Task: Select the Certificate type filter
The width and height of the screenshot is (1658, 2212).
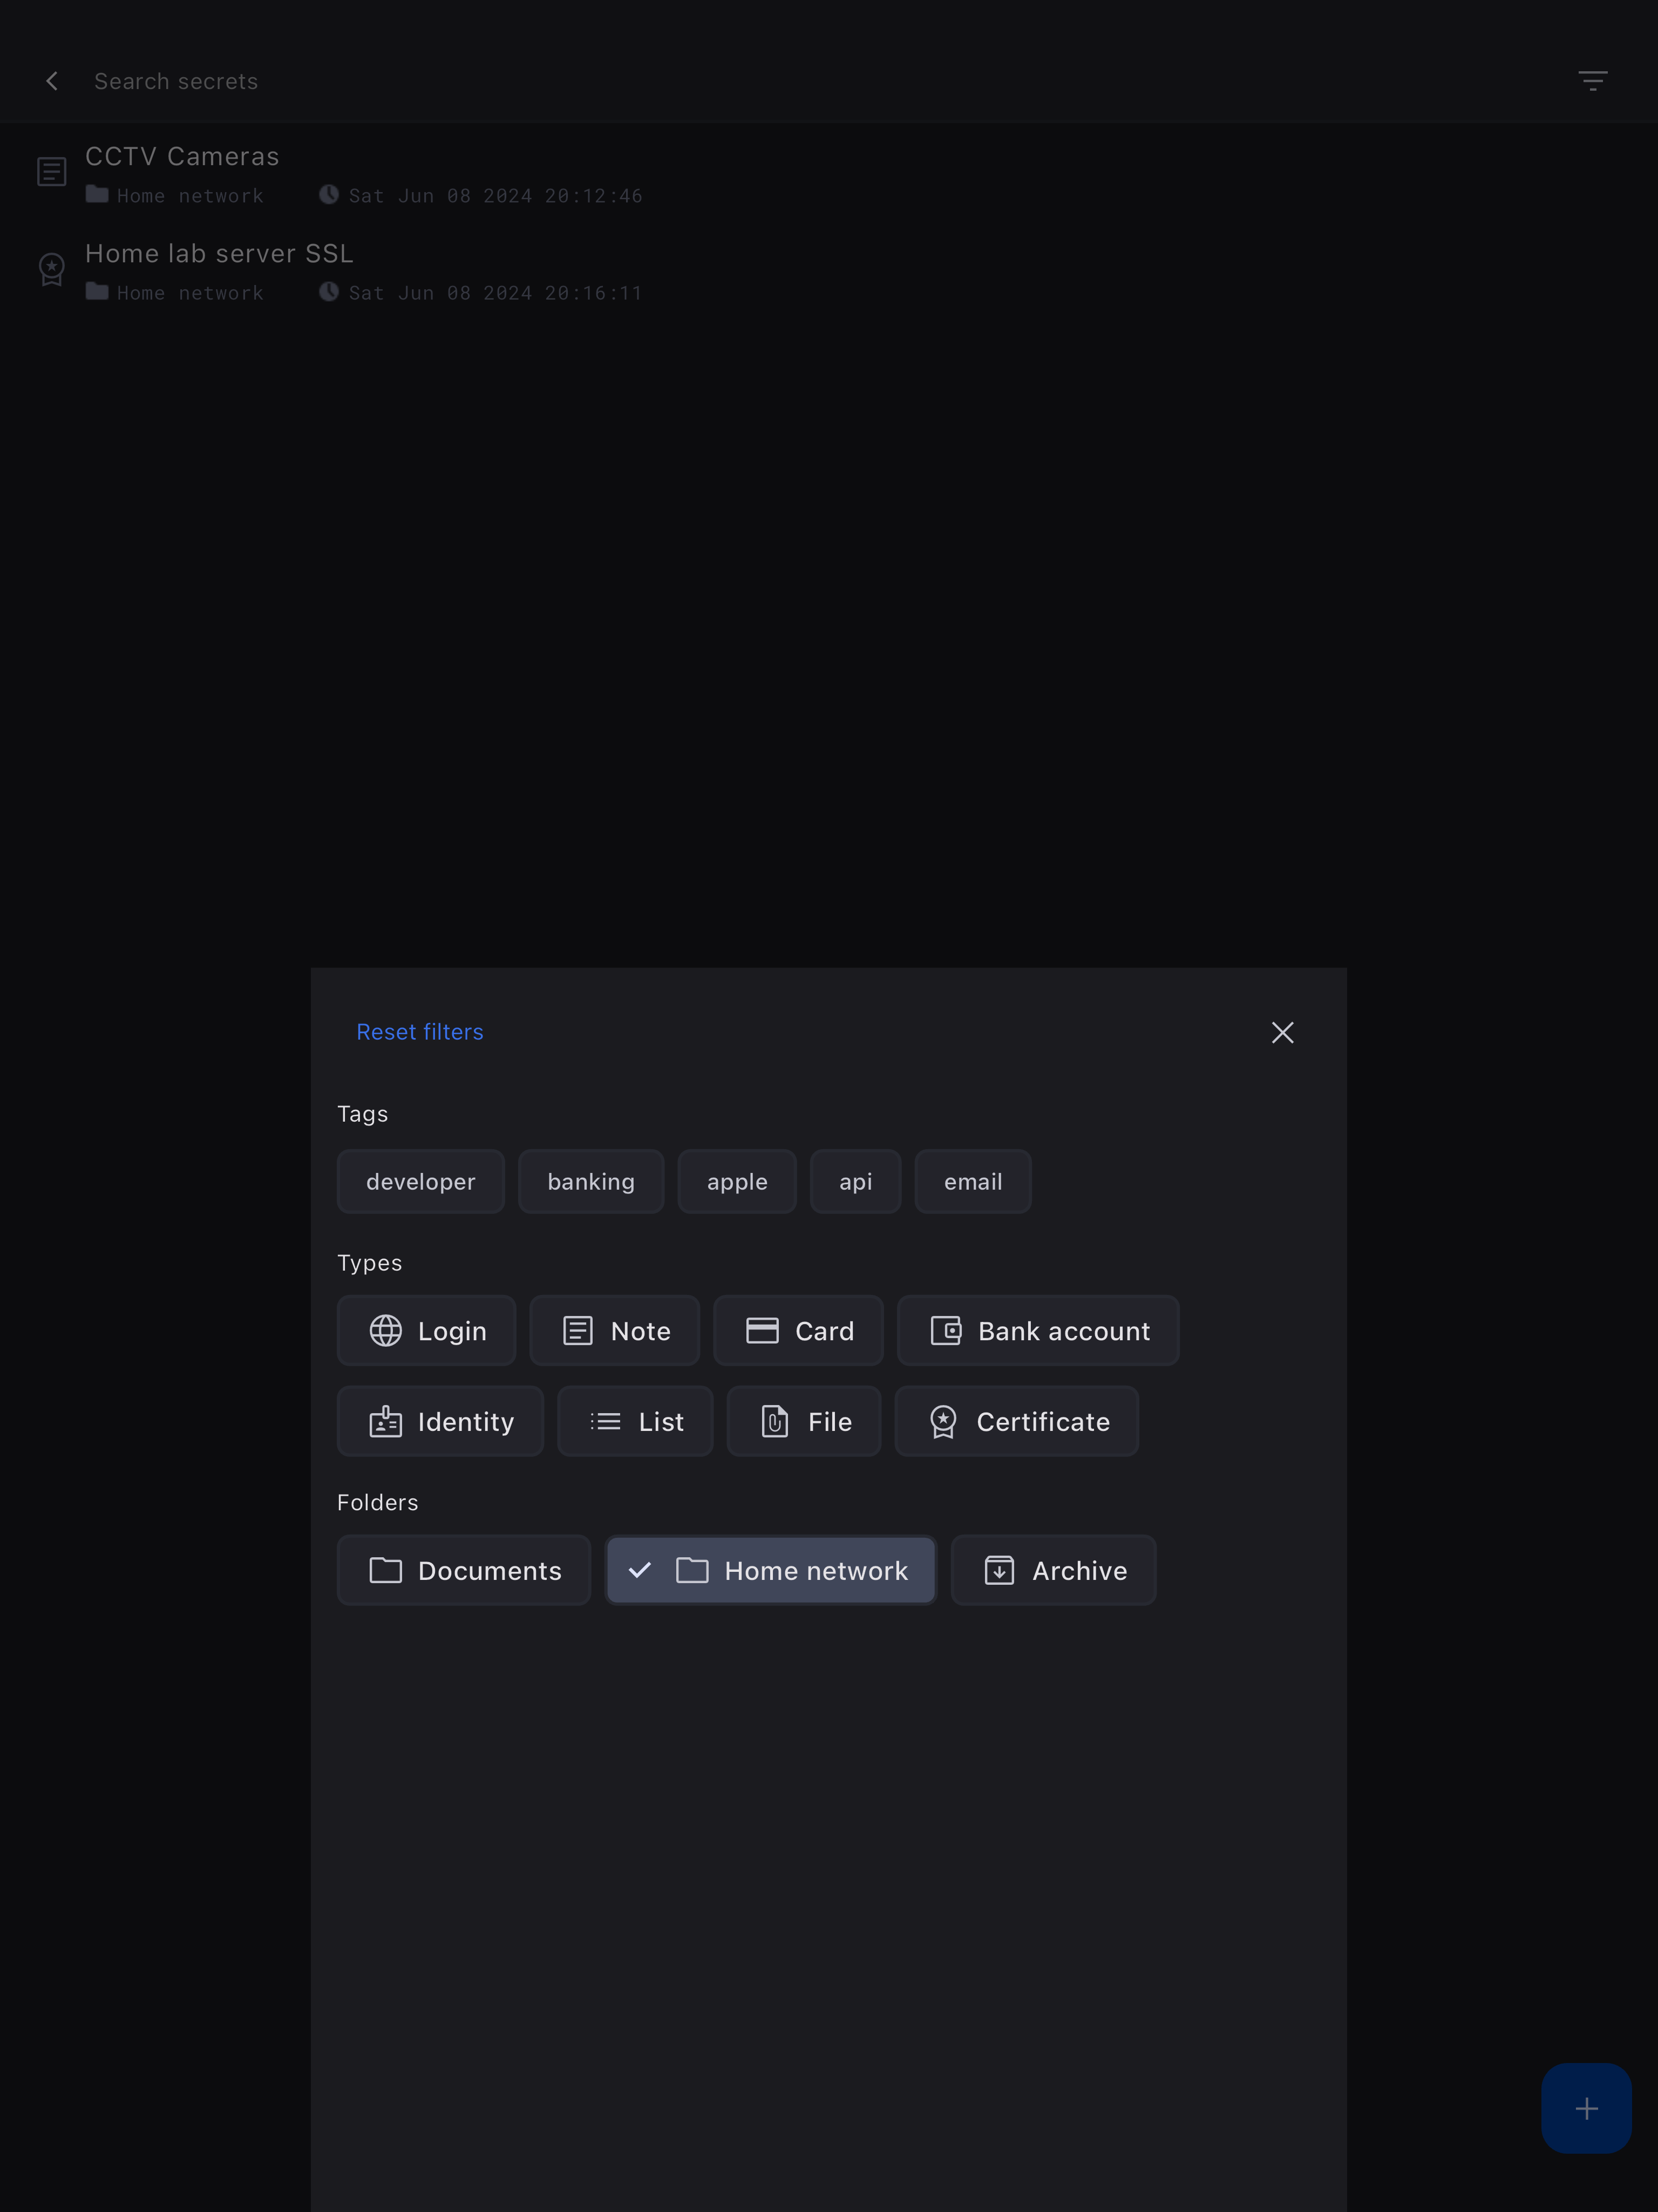Action: tap(1016, 1421)
